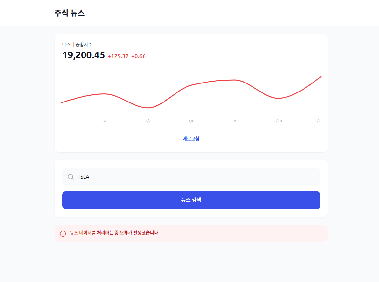Viewport: 379px width, 282px height.
Task: Click the chart low point near 1/10
Action: point(278,98)
